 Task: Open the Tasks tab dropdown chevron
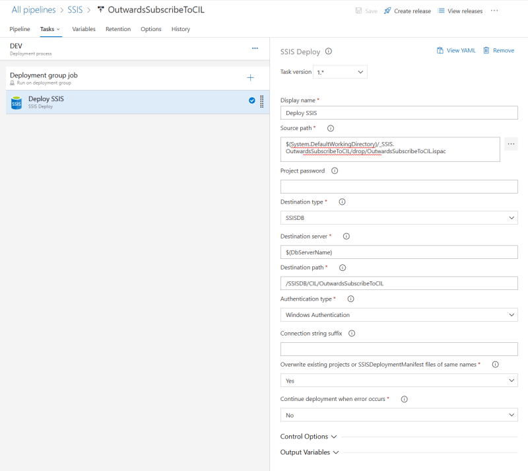58,29
